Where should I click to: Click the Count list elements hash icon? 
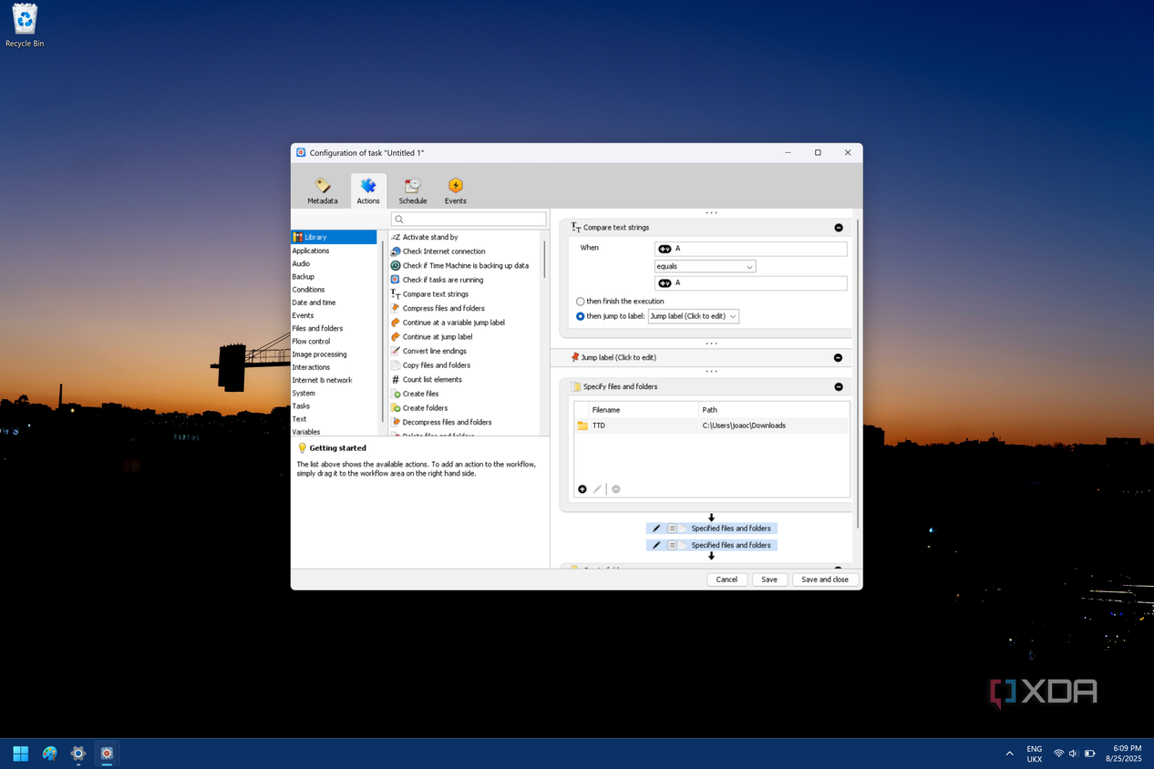tap(396, 380)
